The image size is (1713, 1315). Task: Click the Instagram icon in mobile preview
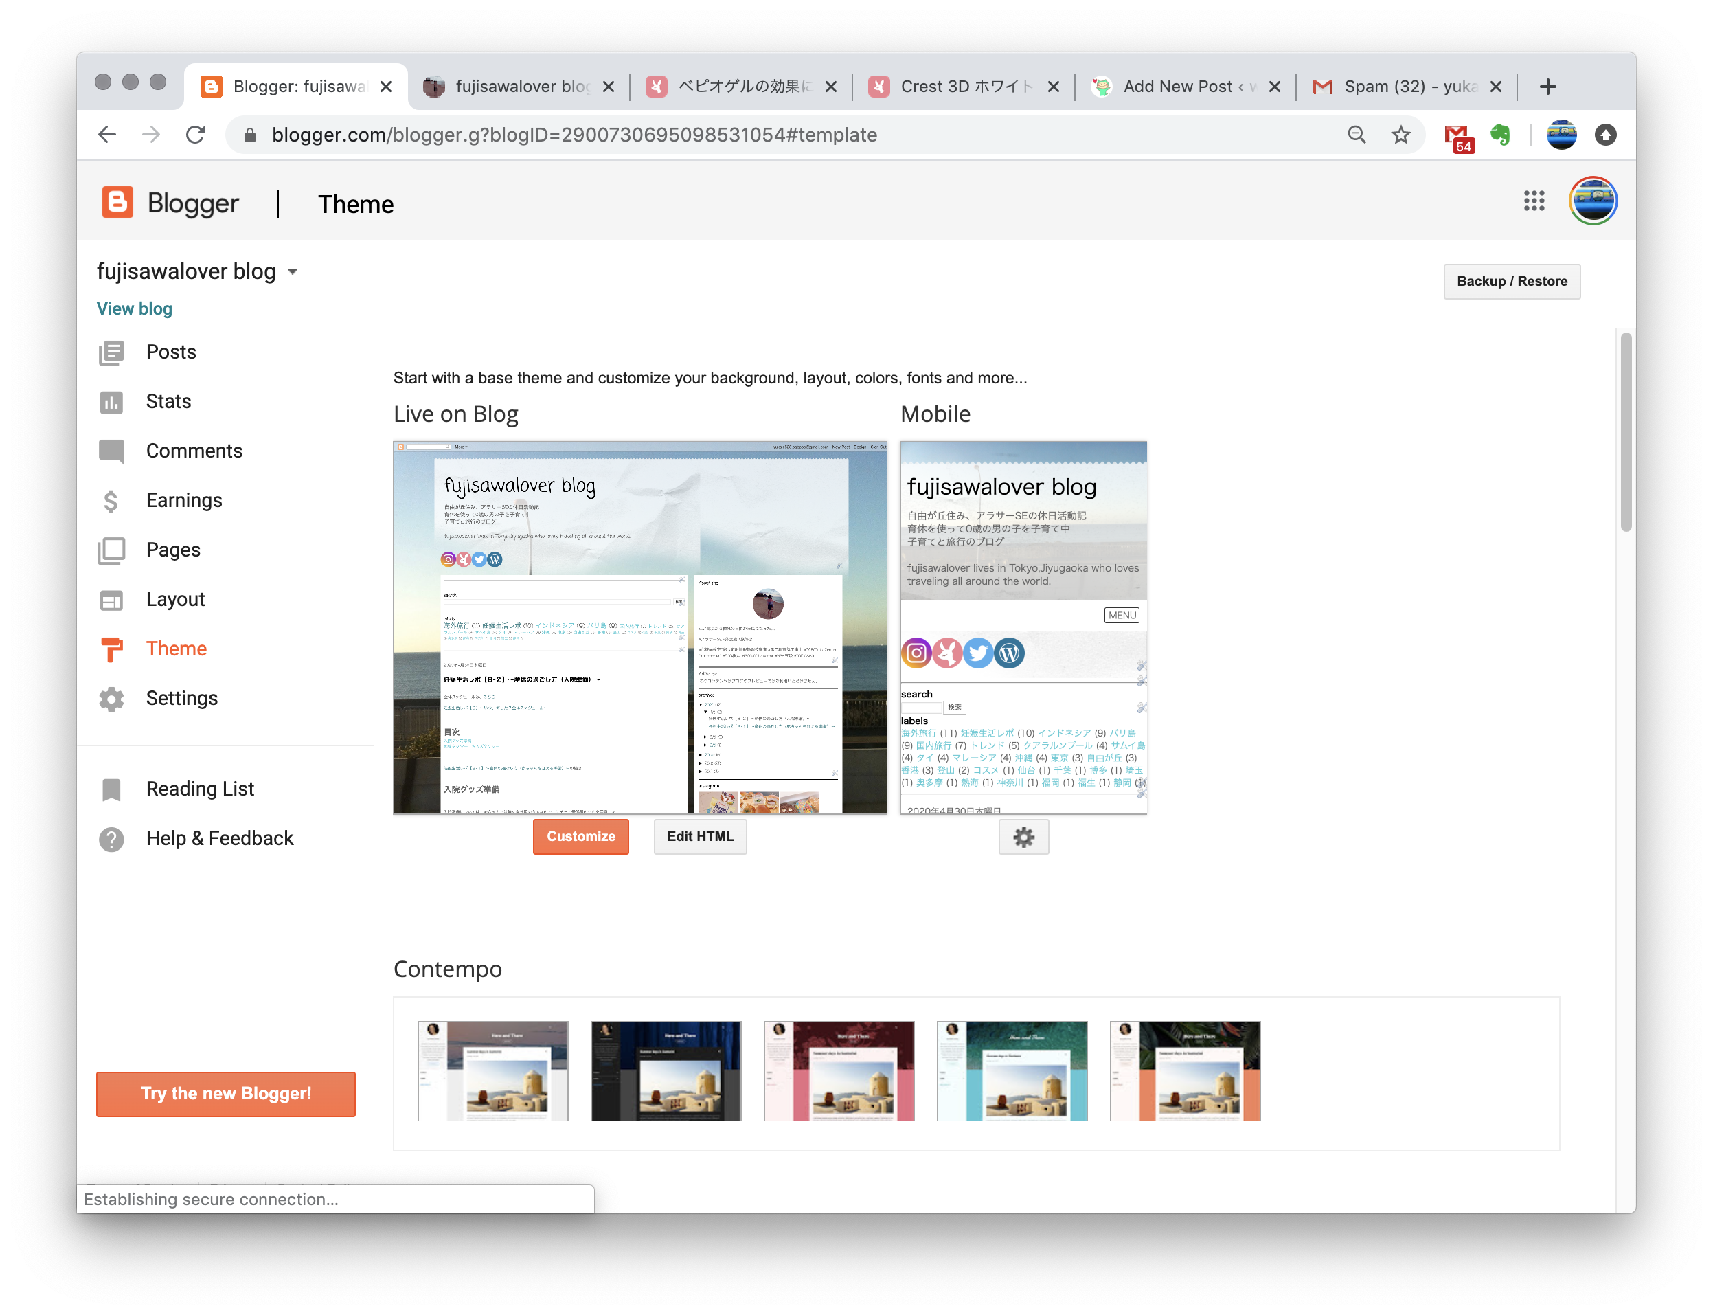click(916, 653)
